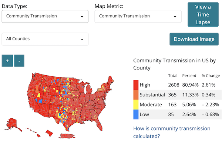Click the All Counties dropdown arrow
This screenshot has height=145, width=222.
point(82,39)
